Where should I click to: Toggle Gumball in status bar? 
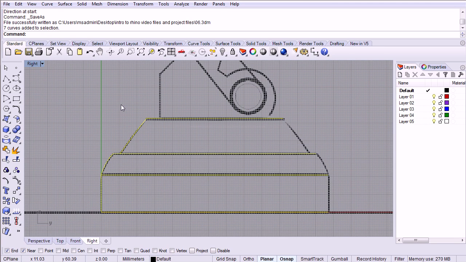[339, 259]
